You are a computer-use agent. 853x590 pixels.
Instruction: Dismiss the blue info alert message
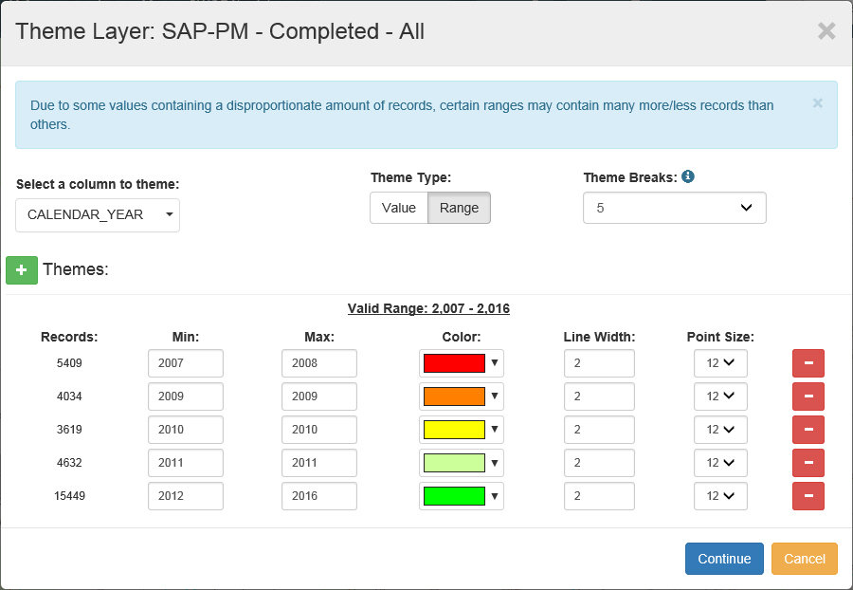pyautogui.click(x=817, y=103)
